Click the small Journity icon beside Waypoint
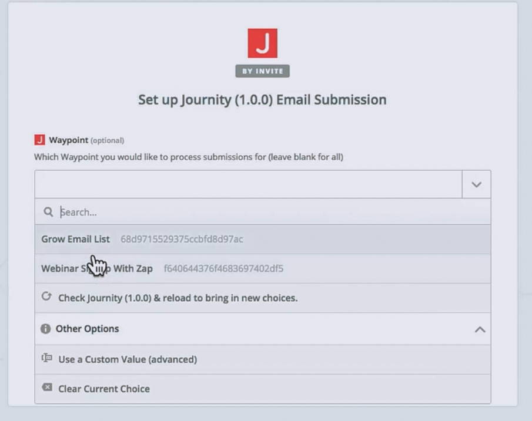 tap(39, 140)
